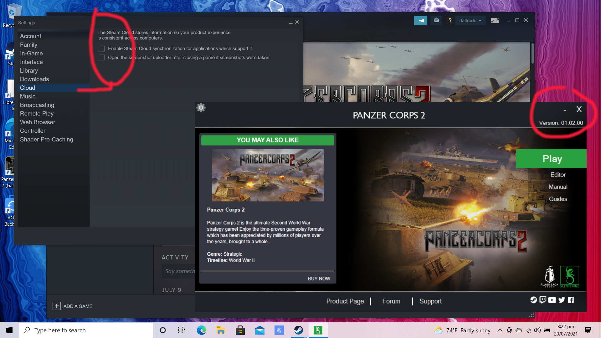Open Broadcasting settings category
Viewport: 601px width, 338px height.
coord(37,105)
